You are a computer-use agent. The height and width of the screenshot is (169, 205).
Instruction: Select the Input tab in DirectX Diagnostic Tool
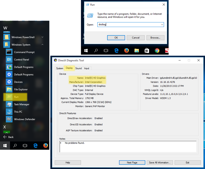(x=87, y=68)
